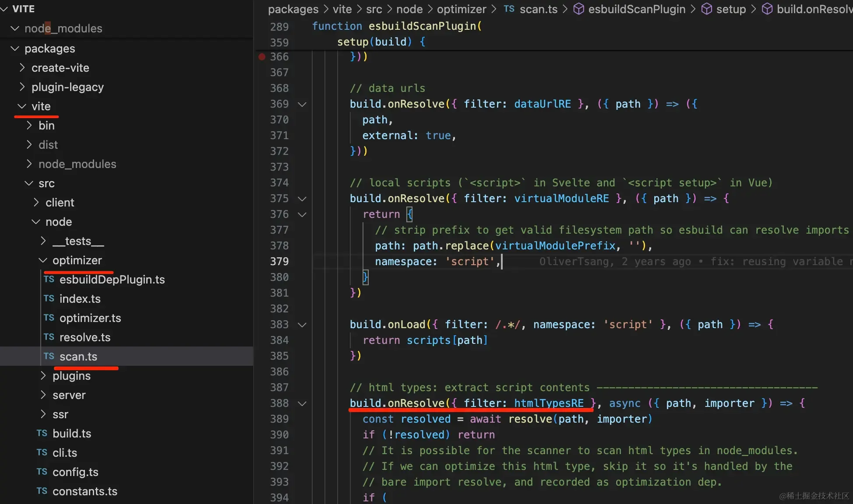Click the dataUrlRE identifier on line 369
853x504 pixels.
point(543,104)
